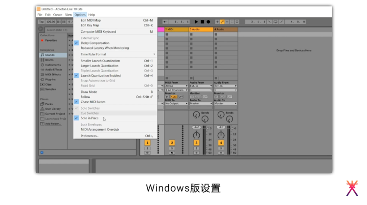Click track 4 volume fader handle
This screenshot has width=367, height=205.
[x=232, y=129]
